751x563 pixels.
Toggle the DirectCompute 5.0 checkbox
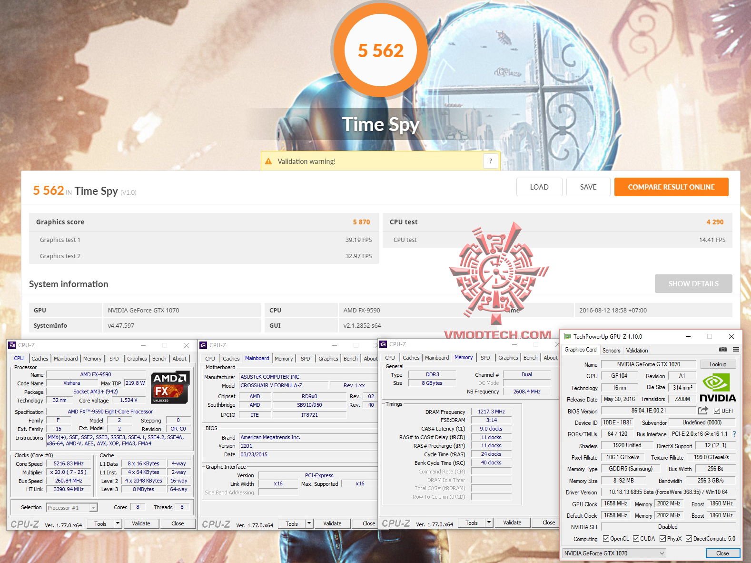(689, 539)
